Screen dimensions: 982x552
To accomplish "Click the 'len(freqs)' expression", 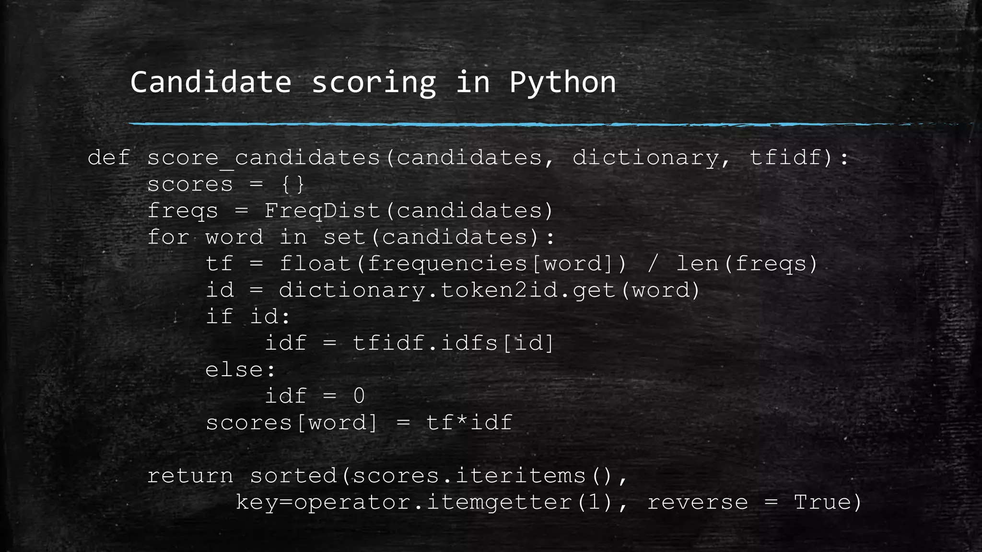I will tap(747, 264).
